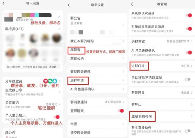Go back from the 群管理 screen

point(132,4)
